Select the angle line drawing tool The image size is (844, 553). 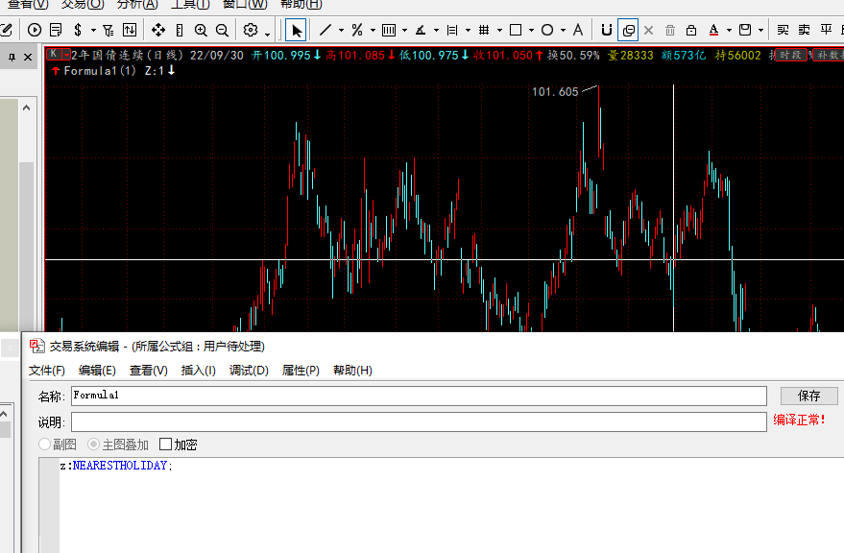tap(421, 30)
